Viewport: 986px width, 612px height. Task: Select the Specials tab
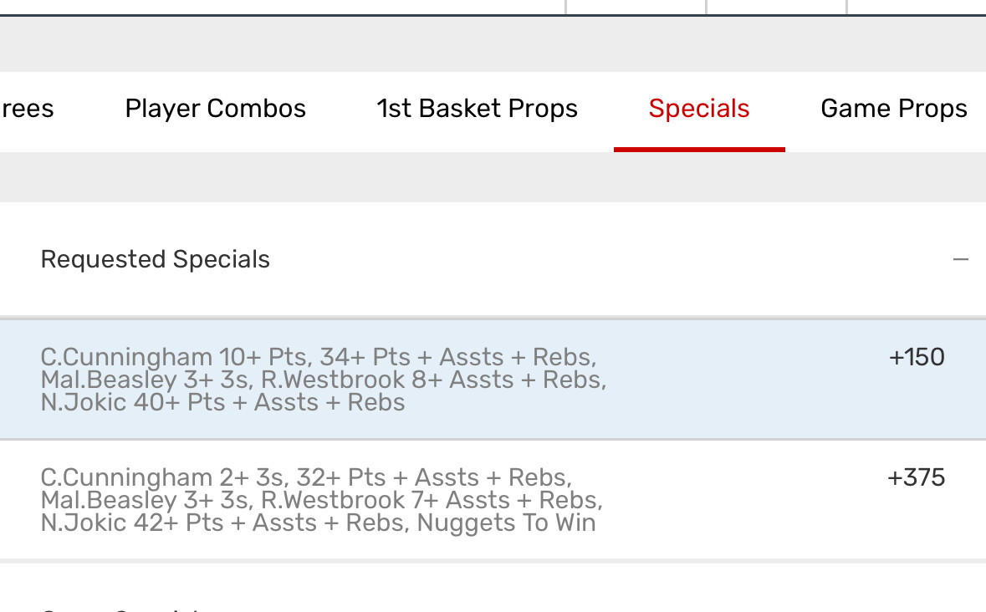(699, 109)
